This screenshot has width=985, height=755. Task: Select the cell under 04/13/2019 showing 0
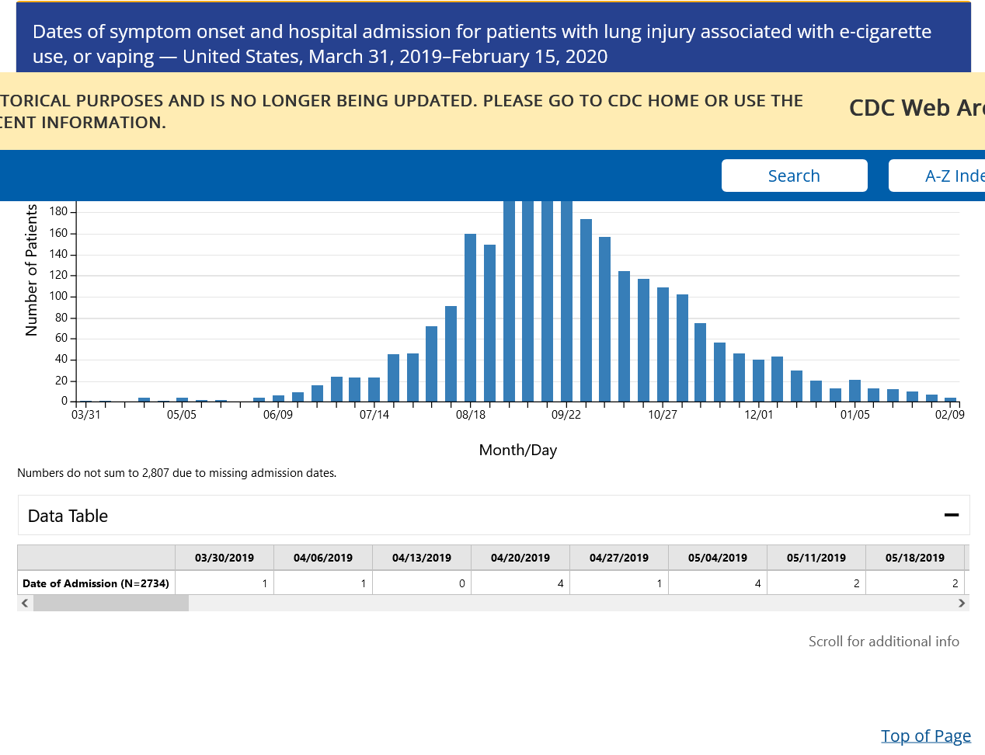(422, 583)
